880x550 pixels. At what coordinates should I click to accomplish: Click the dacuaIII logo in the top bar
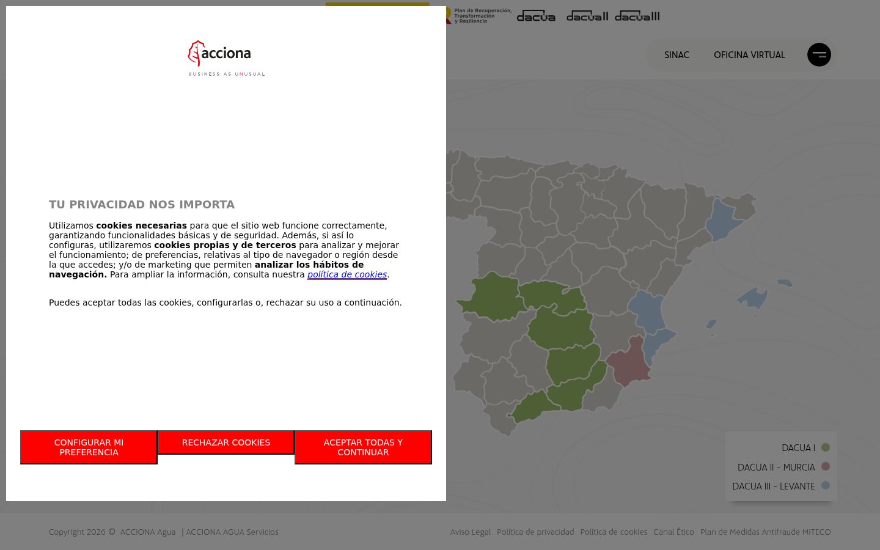pos(637,16)
